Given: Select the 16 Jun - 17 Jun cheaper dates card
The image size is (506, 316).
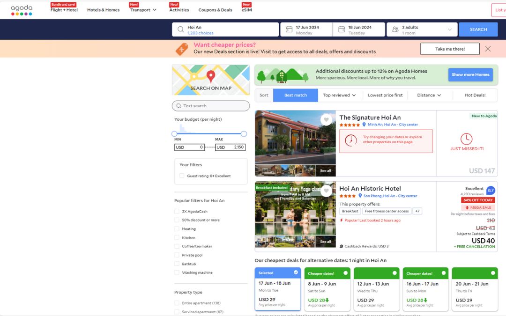Looking at the screenshot, I should 425,287.
